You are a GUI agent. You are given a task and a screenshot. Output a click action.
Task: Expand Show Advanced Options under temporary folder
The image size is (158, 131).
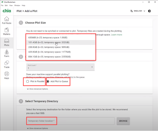37,128
